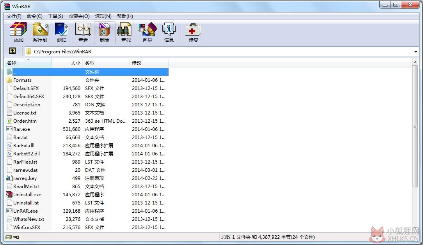423x245 pixels.
Task: Click the size value 521,680
Action: 71,129
